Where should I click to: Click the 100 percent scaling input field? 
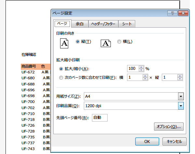point(133,69)
